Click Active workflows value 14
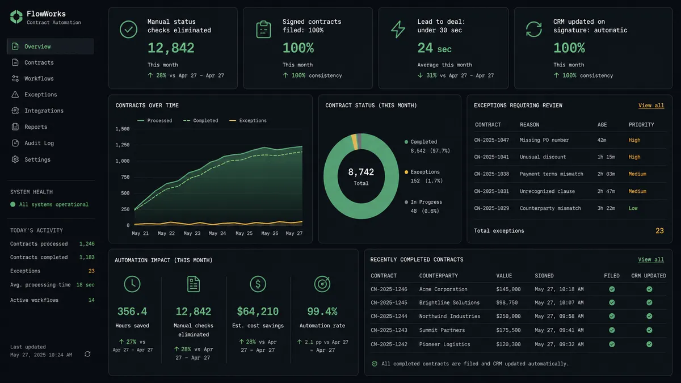Image resolution: width=681 pixels, height=383 pixels. pos(91,300)
